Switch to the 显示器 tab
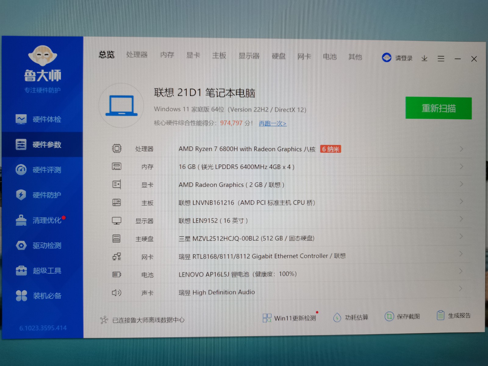Viewport: 488px width, 366px height. (249, 56)
